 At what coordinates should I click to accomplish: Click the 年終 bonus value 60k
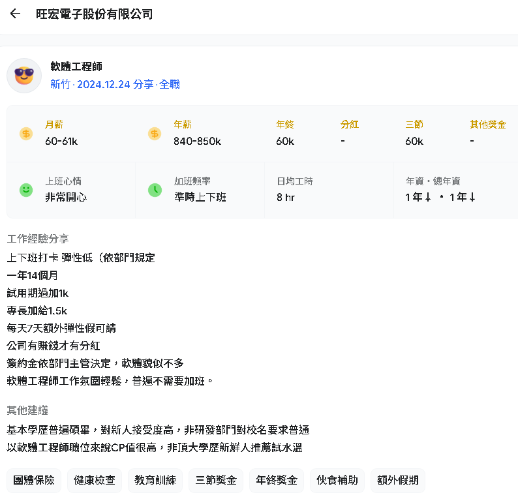click(285, 142)
